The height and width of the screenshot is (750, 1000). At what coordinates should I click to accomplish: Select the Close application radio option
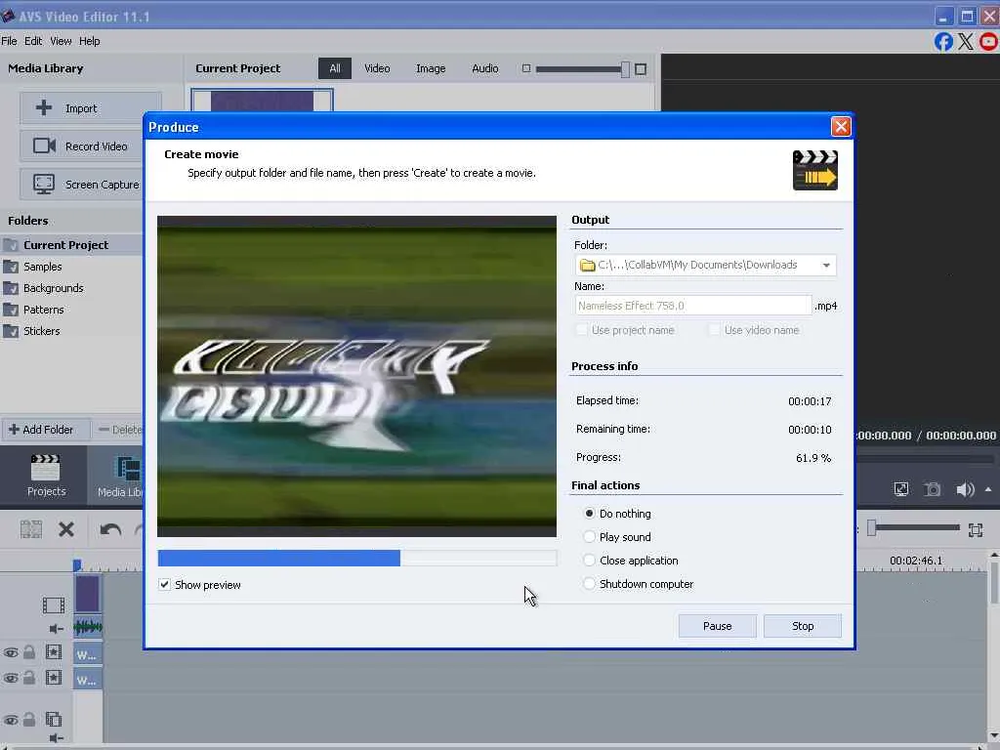point(589,561)
